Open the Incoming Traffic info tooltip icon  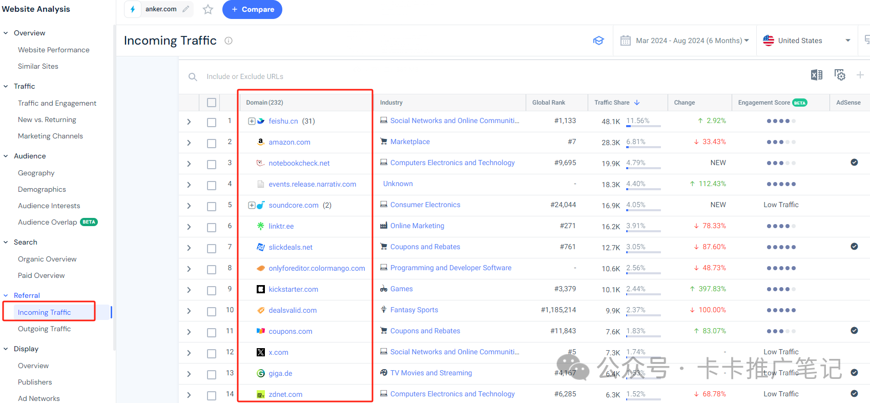click(x=229, y=41)
